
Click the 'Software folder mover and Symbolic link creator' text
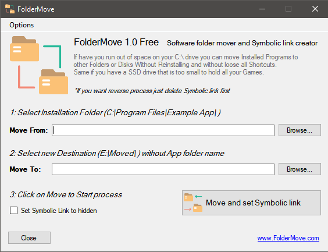(x=243, y=43)
